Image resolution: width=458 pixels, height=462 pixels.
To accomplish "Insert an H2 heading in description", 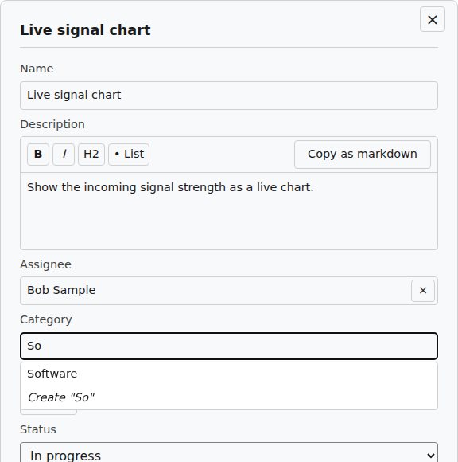I will pyautogui.click(x=91, y=155).
